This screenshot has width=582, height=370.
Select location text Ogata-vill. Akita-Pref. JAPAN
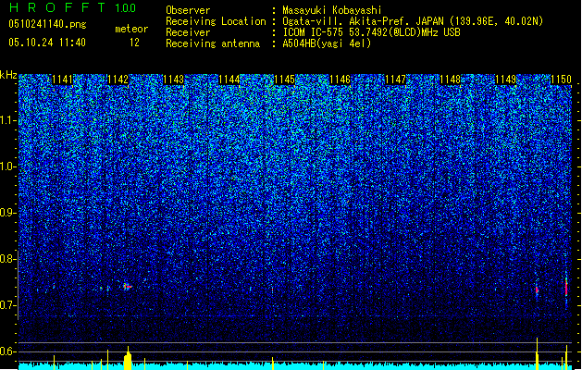click(365, 21)
